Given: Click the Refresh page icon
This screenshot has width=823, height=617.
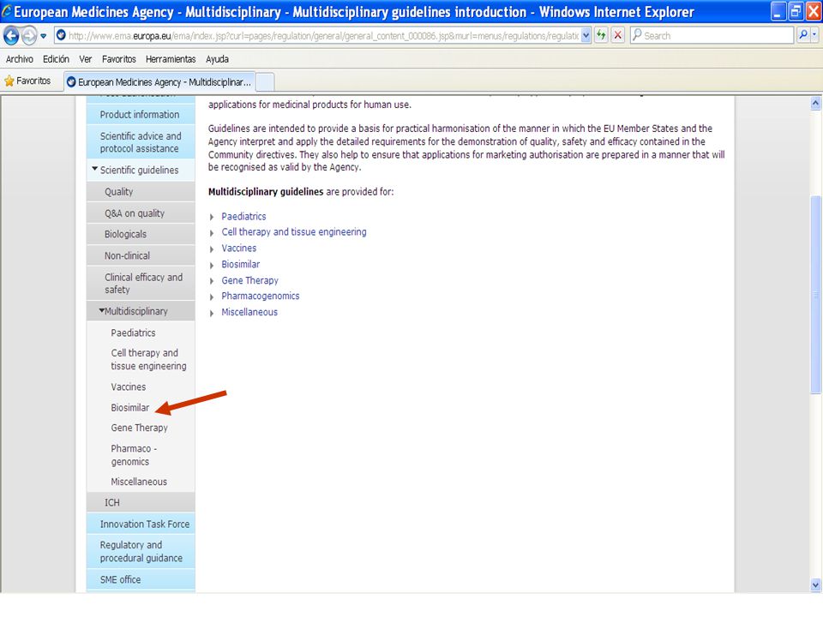Looking at the screenshot, I should pyautogui.click(x=602, y=35).
